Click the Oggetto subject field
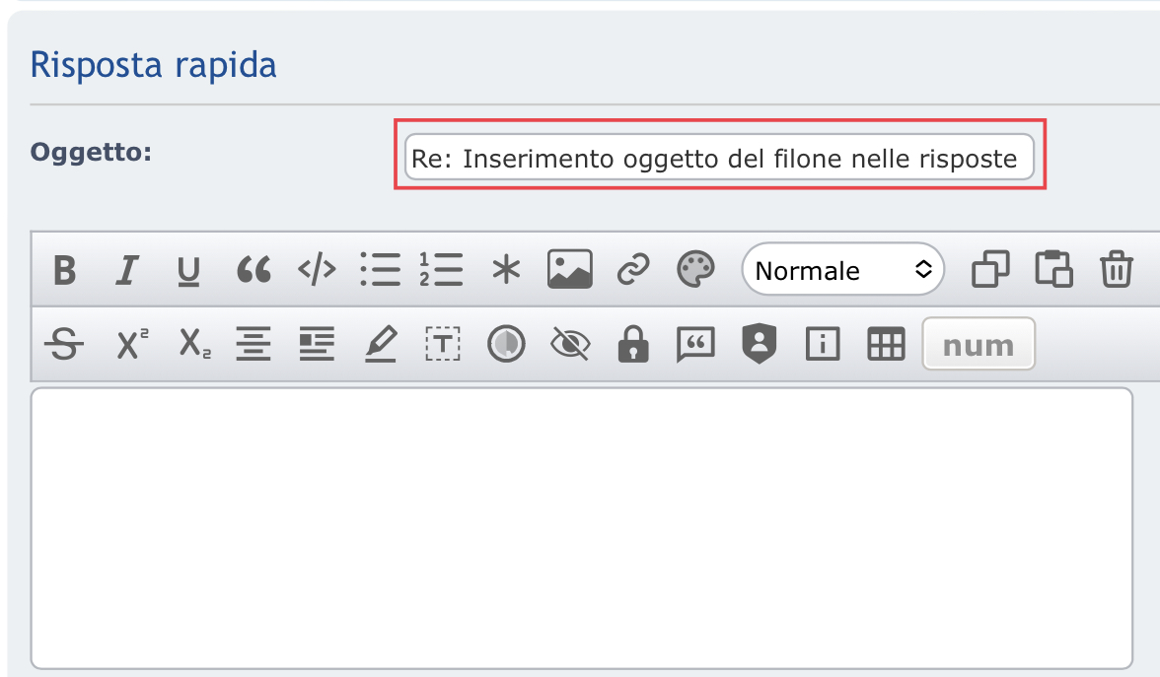Image resolution: width=1160 pixels, height=677 pixels. point(719,159)
